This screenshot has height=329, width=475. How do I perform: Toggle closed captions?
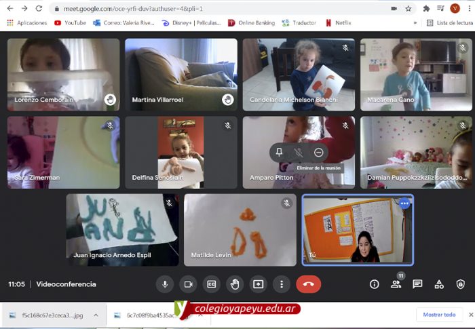click(x=212, y=284)
